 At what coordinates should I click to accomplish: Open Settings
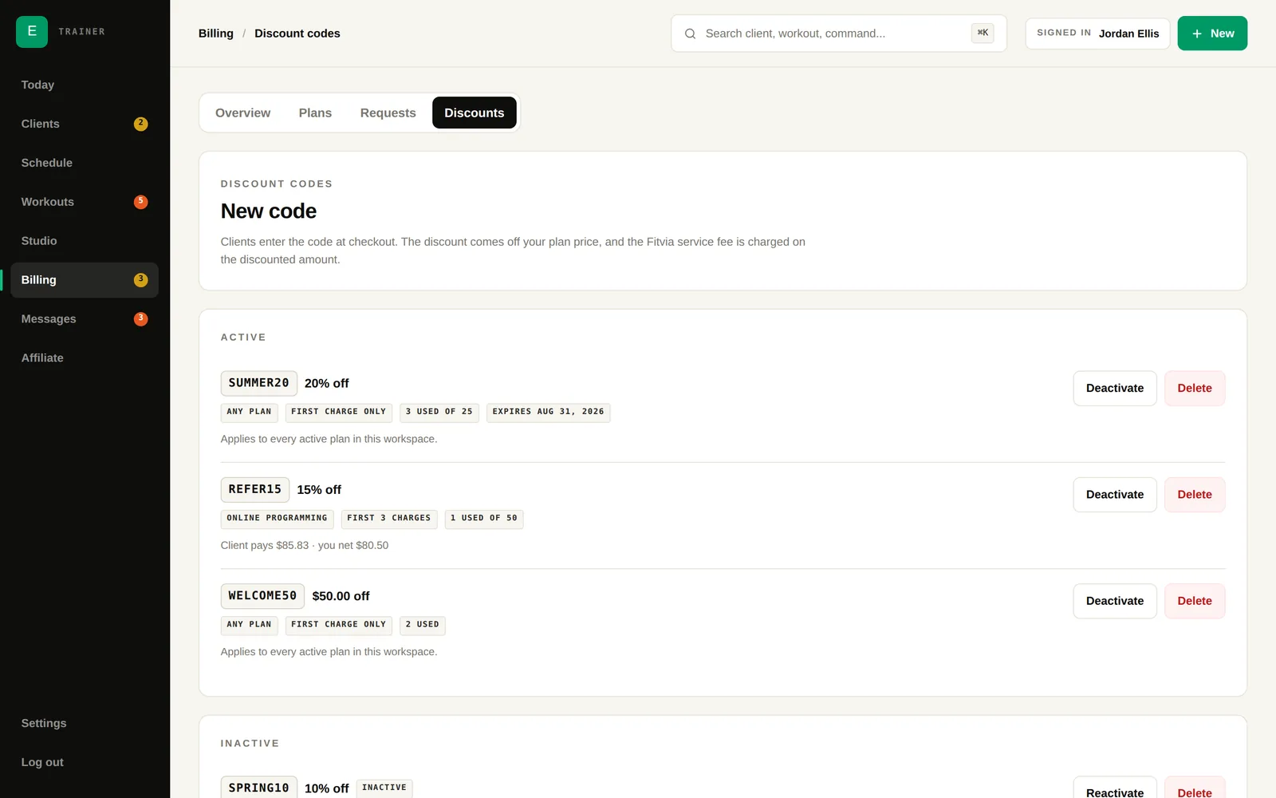85,723
